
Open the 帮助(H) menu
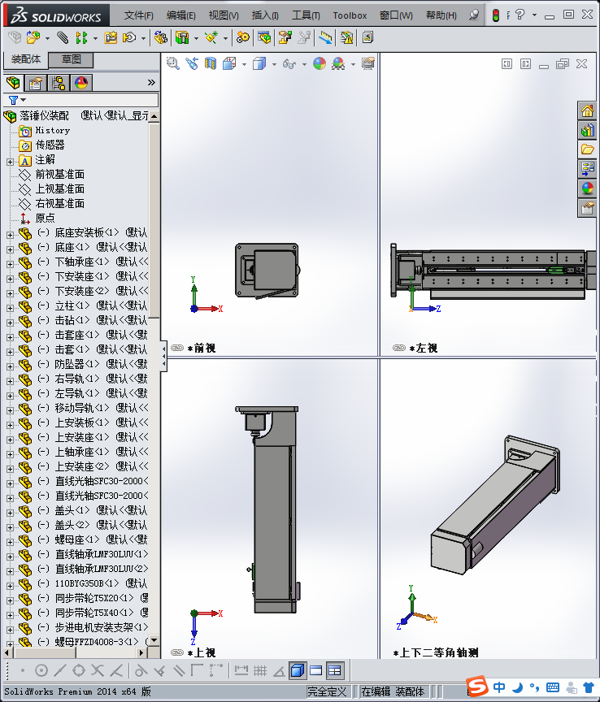tap(441, 15)
